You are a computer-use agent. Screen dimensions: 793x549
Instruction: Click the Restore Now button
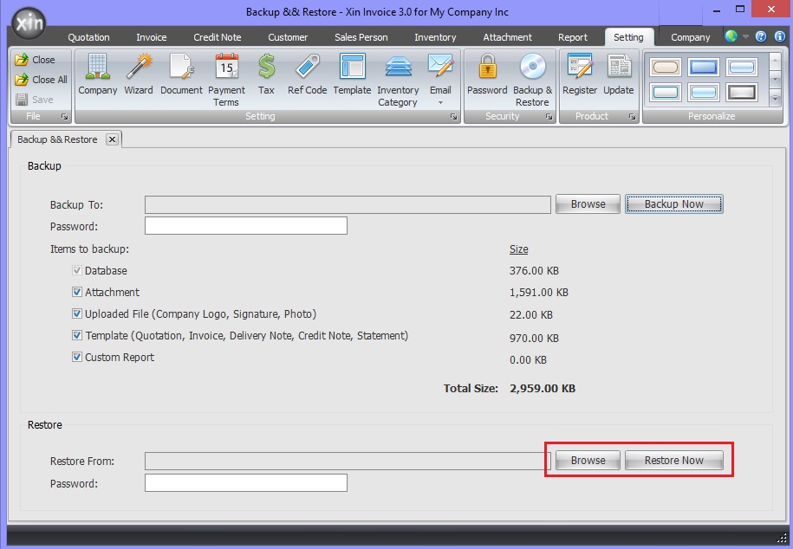(674, 461)
